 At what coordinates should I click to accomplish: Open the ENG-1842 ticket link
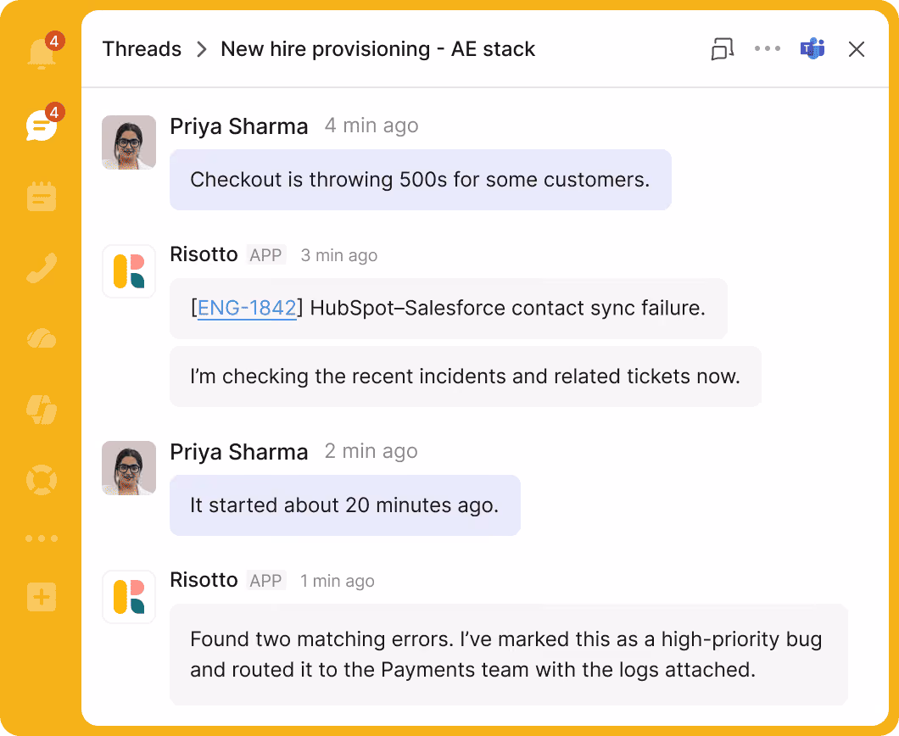(x=247, y=309)
